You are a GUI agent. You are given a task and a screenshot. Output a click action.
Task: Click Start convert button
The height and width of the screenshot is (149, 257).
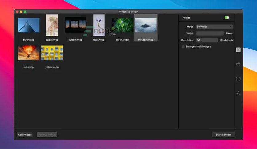coord(223,135)
